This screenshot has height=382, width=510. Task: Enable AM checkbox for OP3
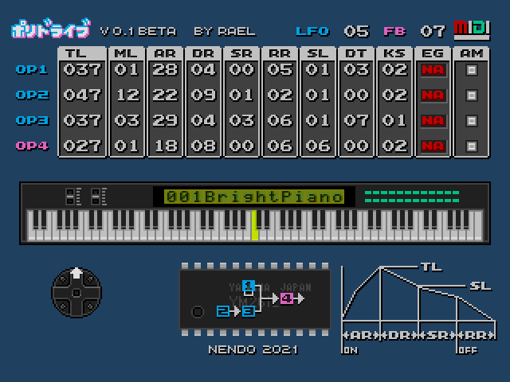tap(472, 120)
